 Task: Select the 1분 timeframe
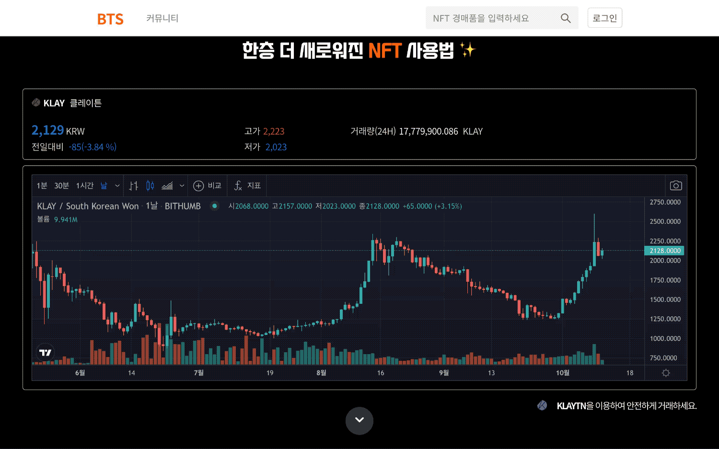point(42,185)
